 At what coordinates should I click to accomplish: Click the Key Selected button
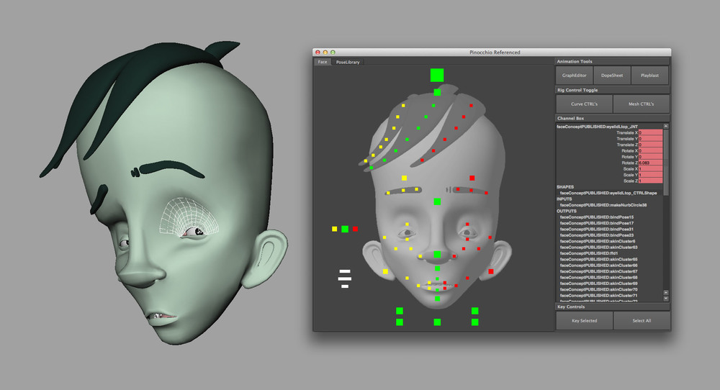[x=584, y=321]
